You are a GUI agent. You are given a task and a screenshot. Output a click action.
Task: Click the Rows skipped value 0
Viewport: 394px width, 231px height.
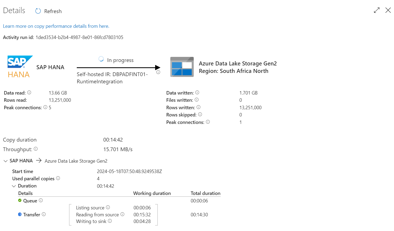click(x=240, y=115)
